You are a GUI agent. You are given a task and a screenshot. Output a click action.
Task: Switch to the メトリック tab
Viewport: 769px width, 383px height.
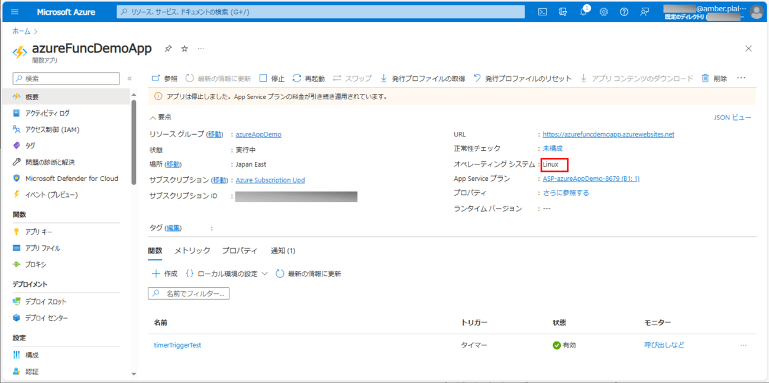192,251
